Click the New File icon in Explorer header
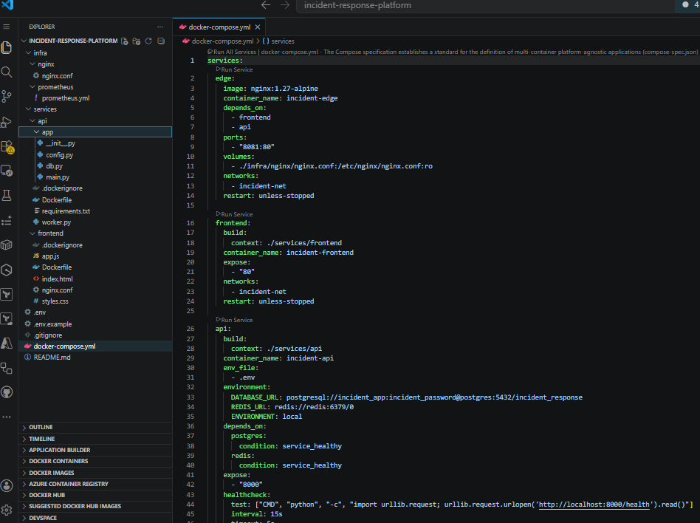Image resolution: width=700 pixels, height=523 pixels. [x=125, y=41]
